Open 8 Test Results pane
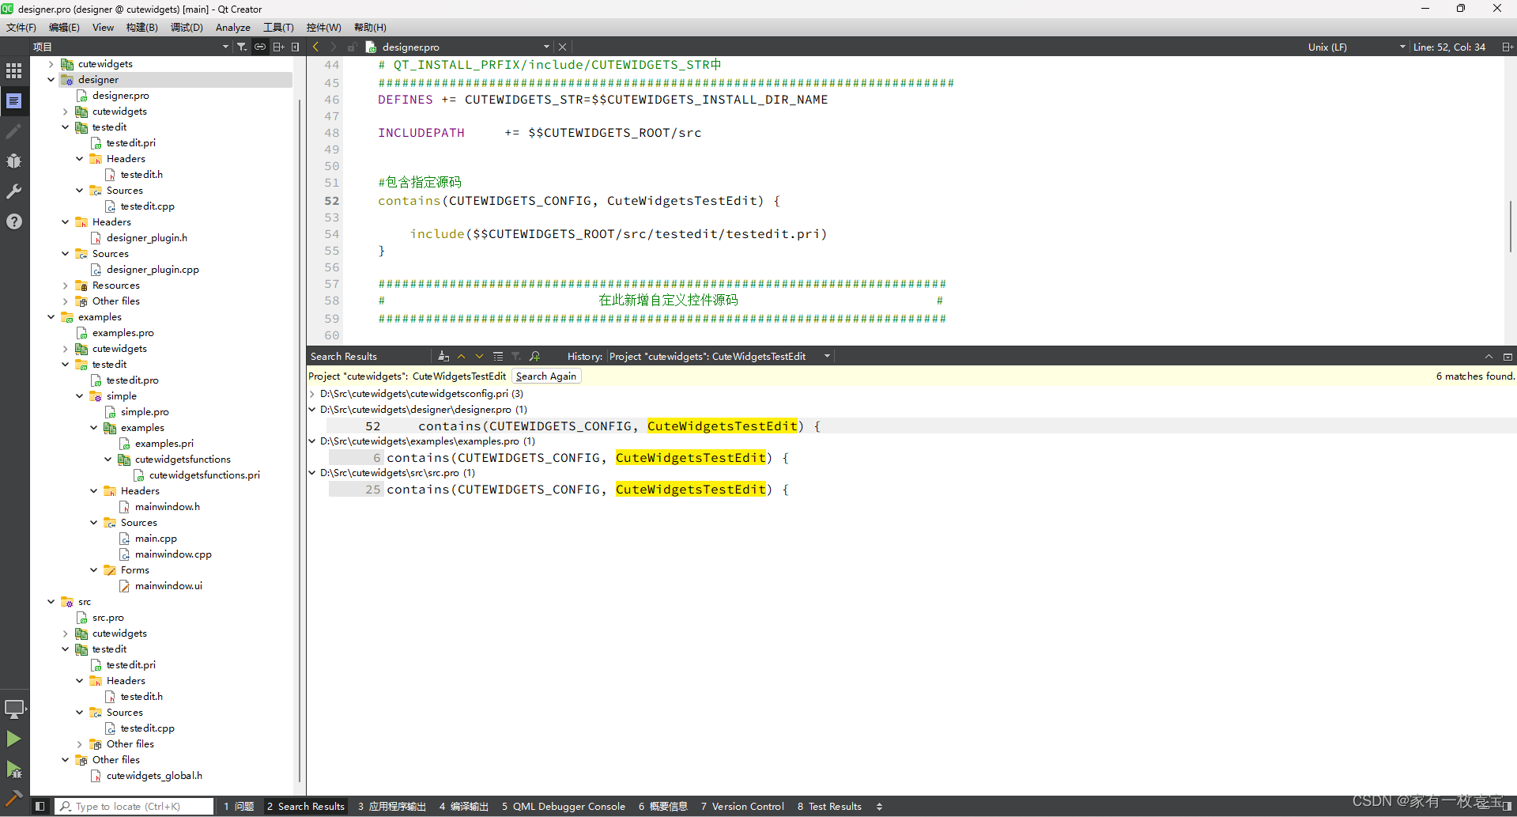Viewport: 1517px width, 817px height. 829,806
